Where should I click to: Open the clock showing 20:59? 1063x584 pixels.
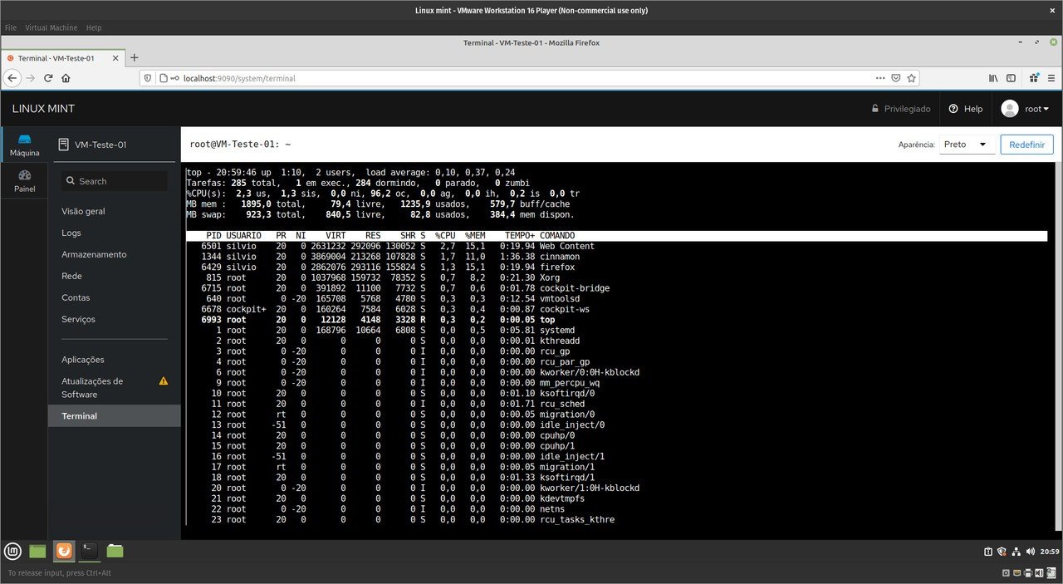[1050, 552]
